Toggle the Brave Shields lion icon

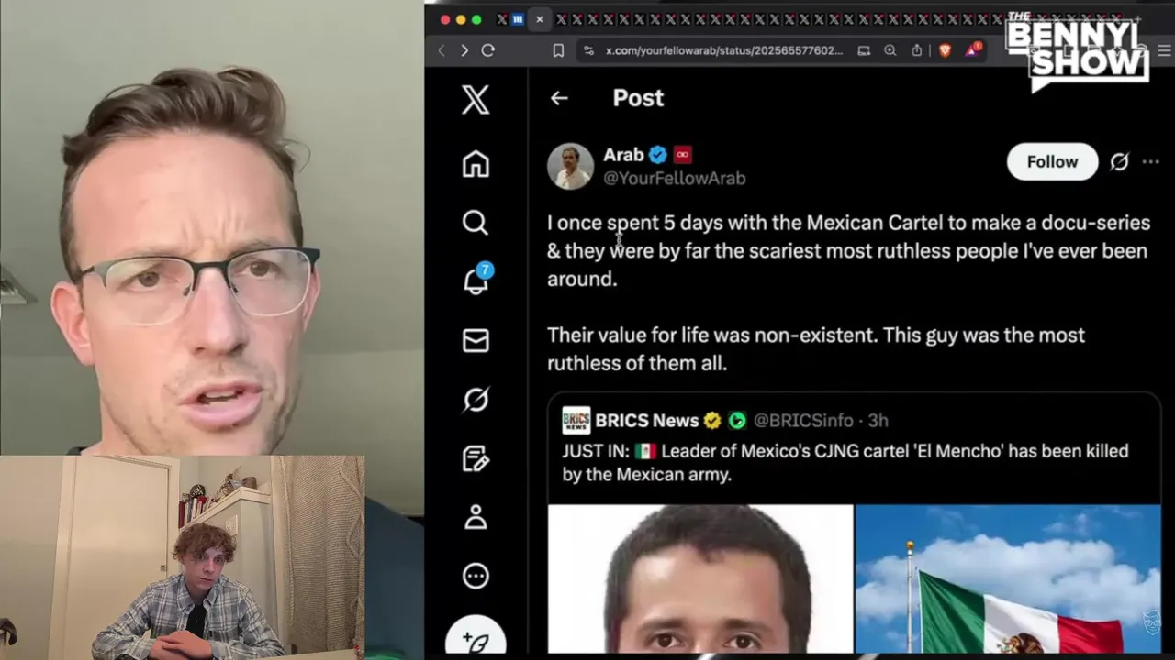[x=945, y=50]
